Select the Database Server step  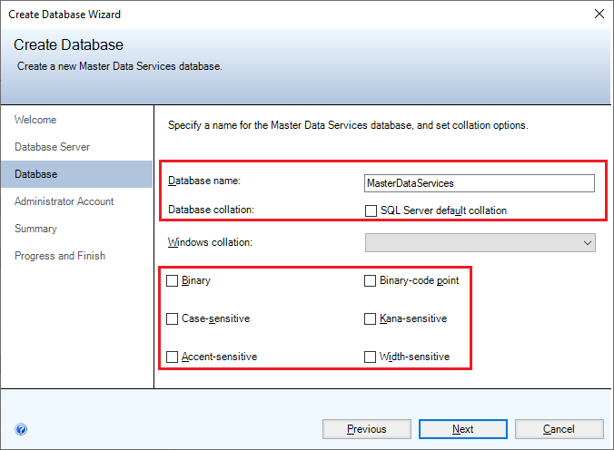click(52, 147)
